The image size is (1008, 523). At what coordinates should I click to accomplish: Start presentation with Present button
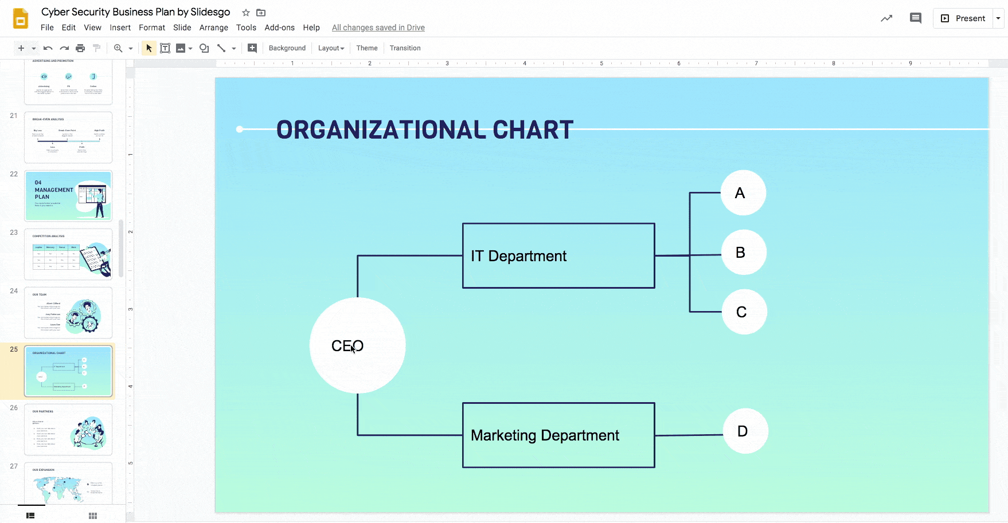click(x=963, y=18)
